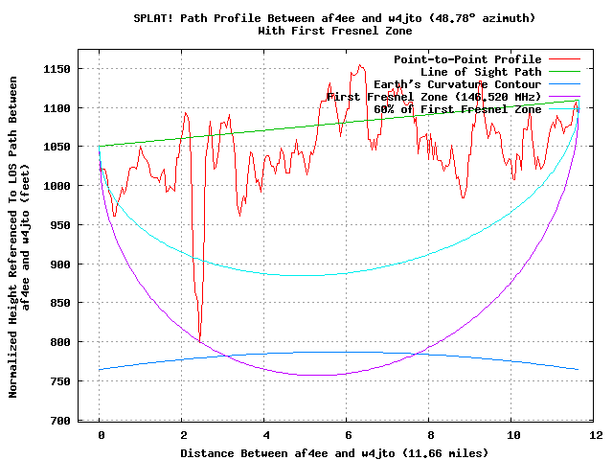Click the y-axis tick label 850
The height and width of the screenshot is (460, 613).
59,303
